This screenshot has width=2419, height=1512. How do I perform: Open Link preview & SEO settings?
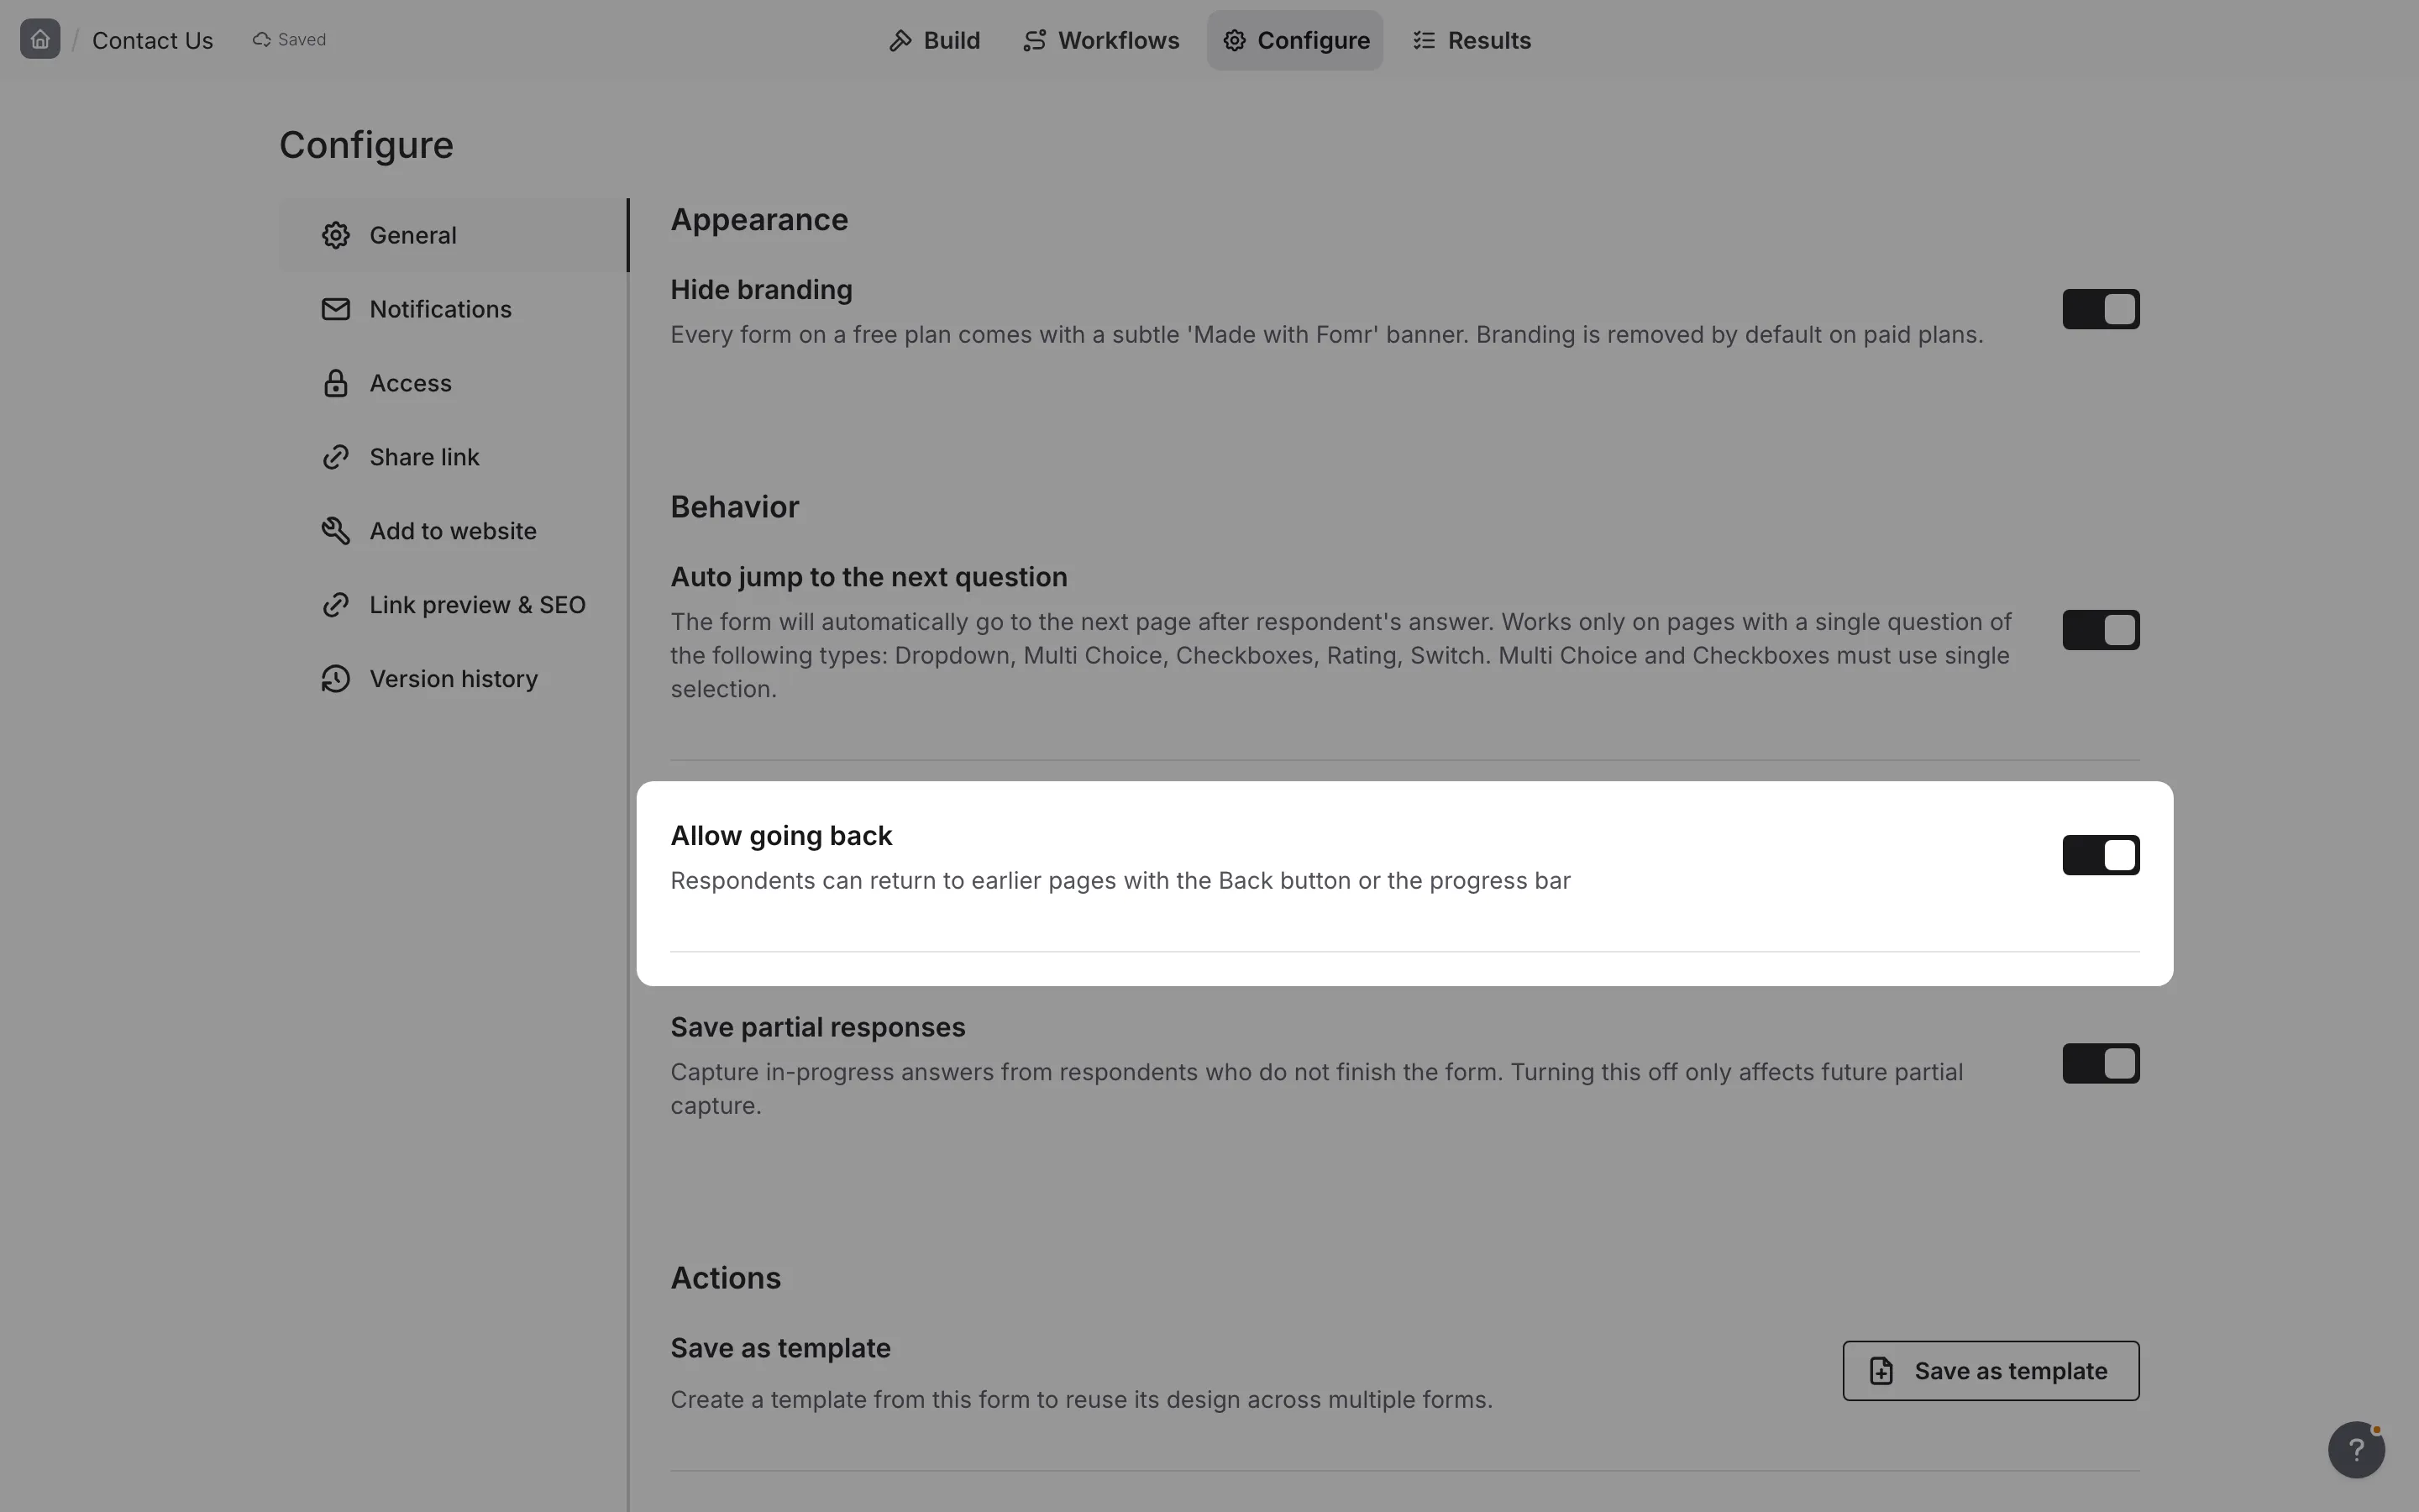tap(454, 605)
